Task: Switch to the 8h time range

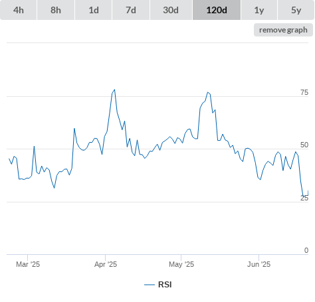Action: pyautogui.click(x=56, y=10)
